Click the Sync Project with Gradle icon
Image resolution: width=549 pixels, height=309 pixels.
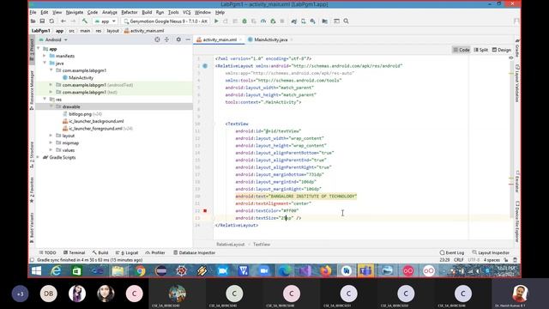293,21
